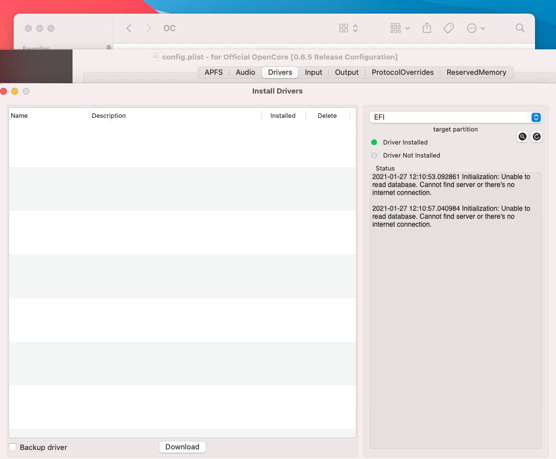This screenshot has width=556, height=459.
Task: Switch to the APFS tab
Action: (x=214, y=73)
